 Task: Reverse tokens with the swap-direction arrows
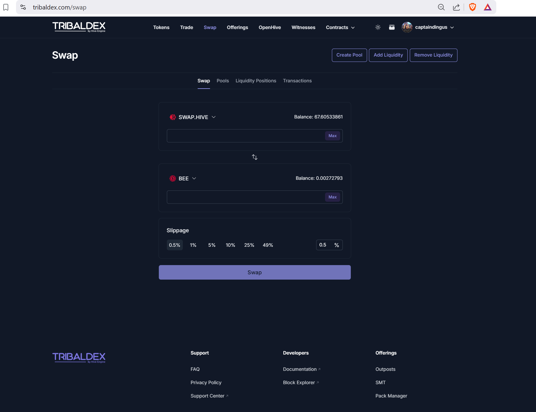point(255,157)
